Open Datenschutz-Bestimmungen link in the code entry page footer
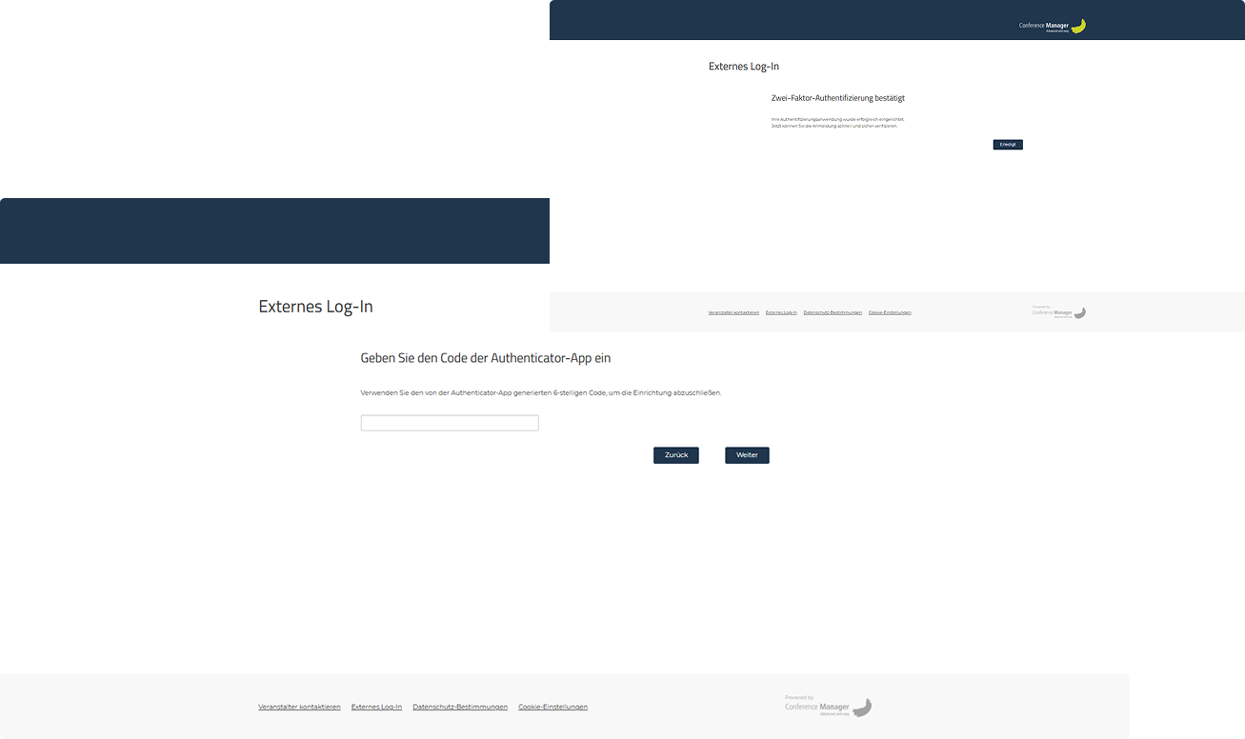 [460, 708]
